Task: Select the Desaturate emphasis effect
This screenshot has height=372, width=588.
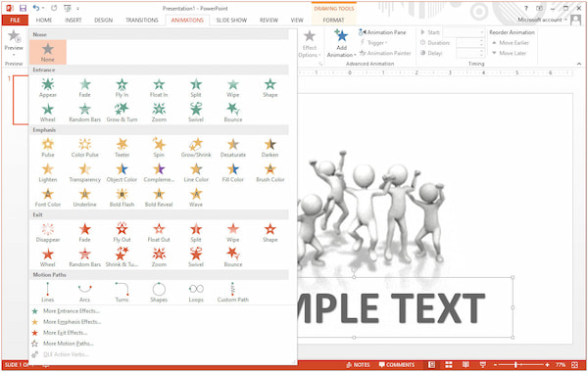Action: tap(233, 148)
